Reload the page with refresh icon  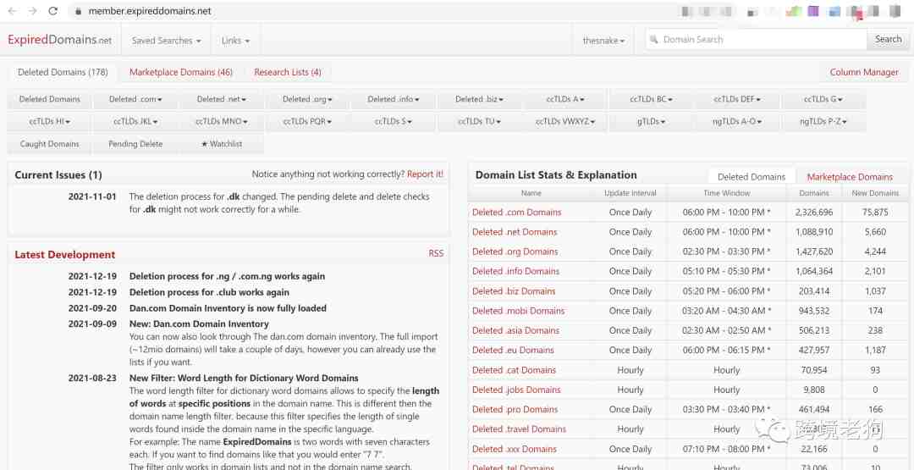point(53,11)
